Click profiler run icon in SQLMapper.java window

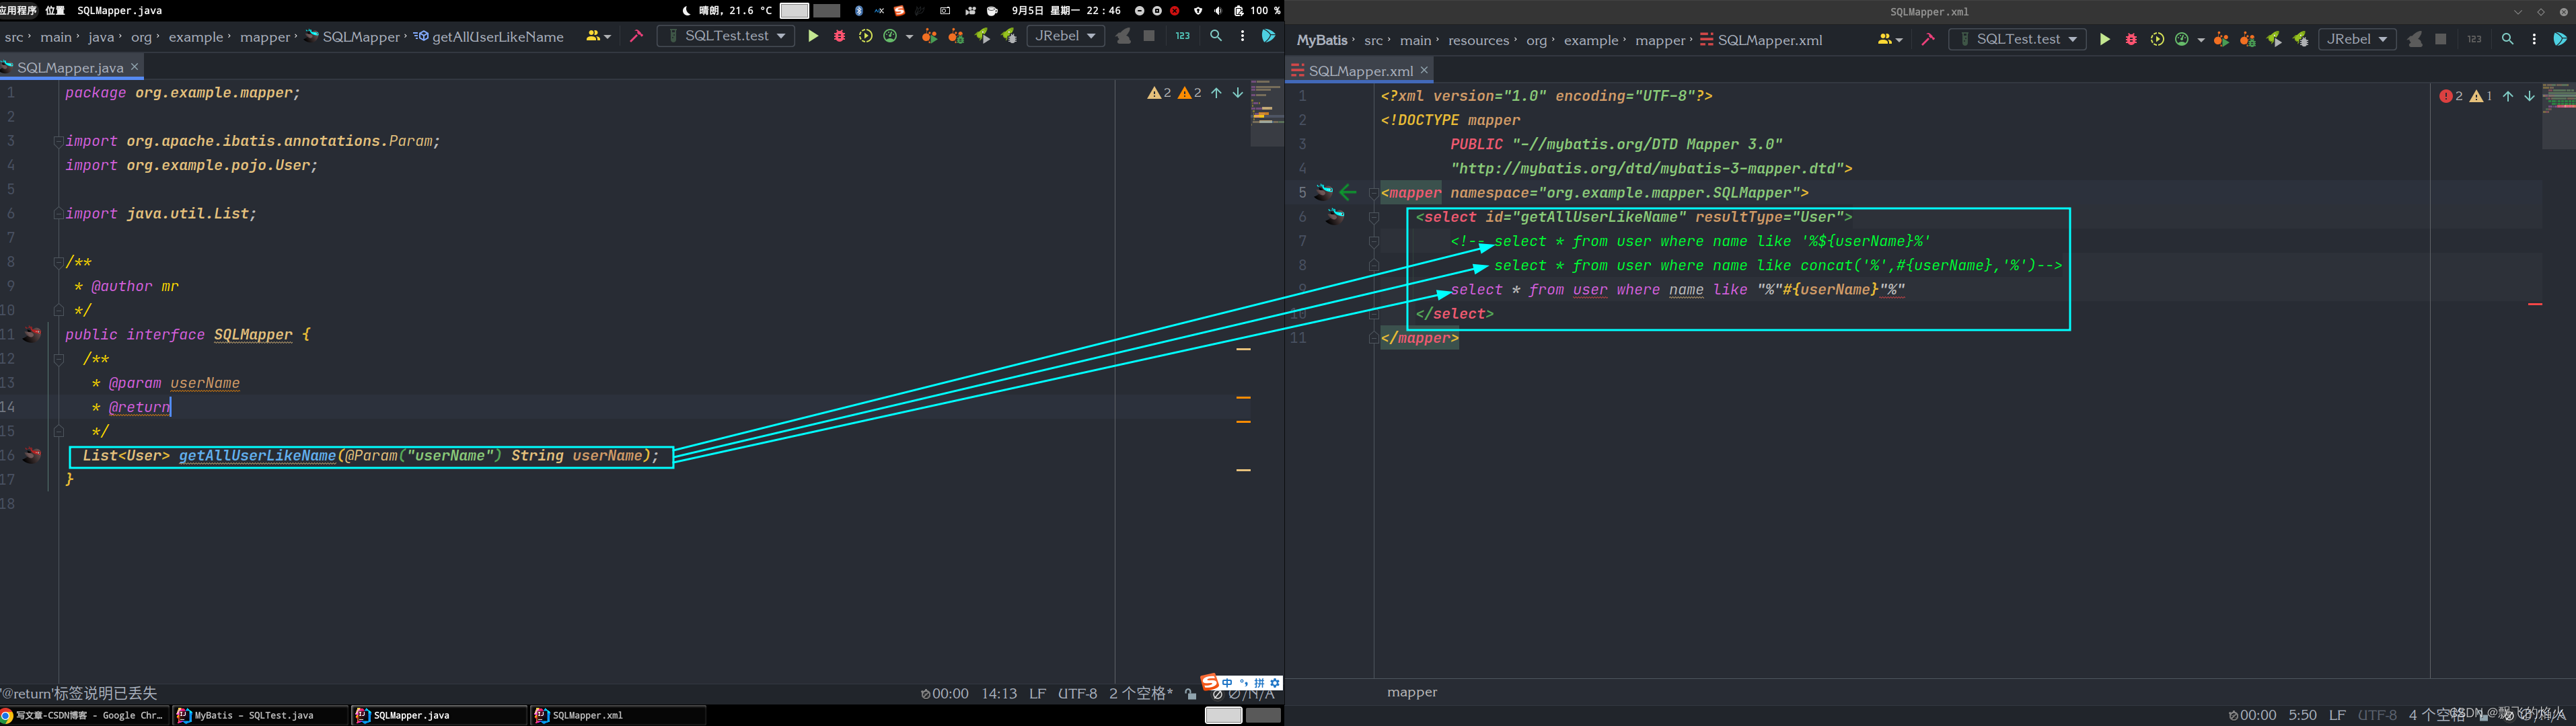point(890,36)
